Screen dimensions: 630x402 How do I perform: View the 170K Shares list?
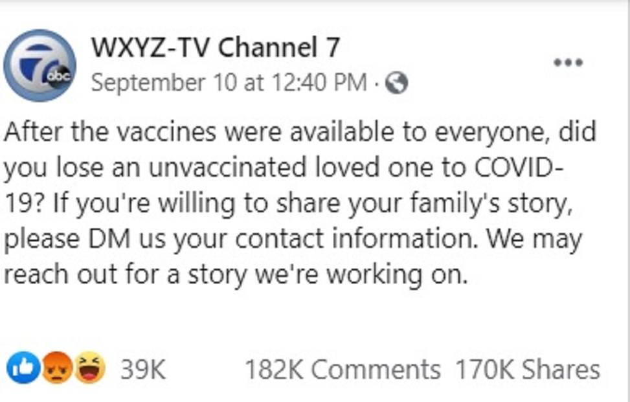point(527,370)
